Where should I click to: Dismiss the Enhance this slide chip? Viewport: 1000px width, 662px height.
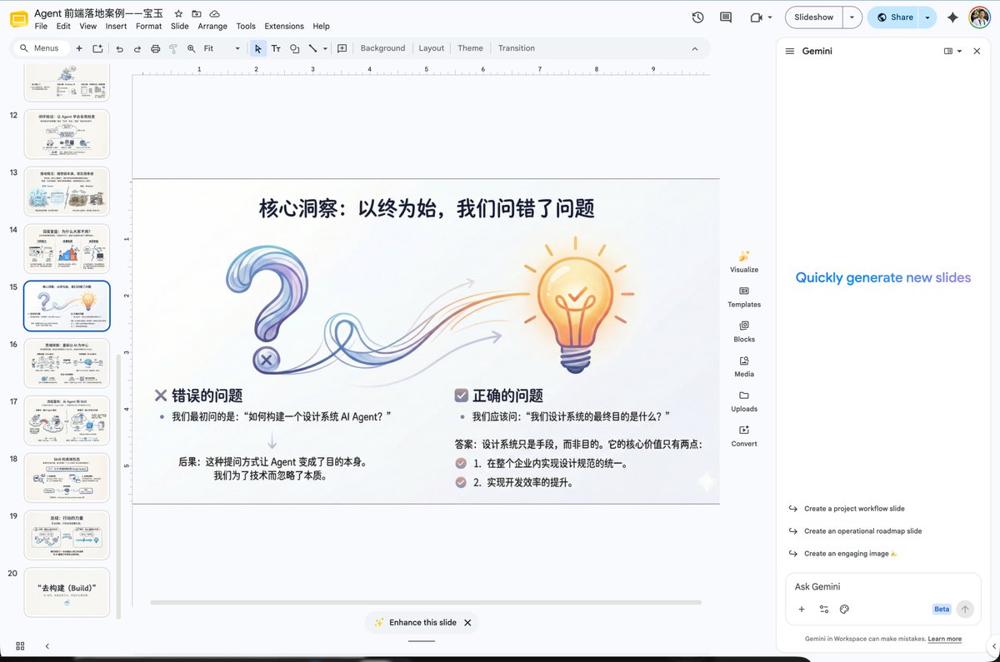pos(467,622)
